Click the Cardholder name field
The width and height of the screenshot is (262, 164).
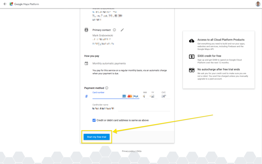pyautogui.click(x=131, y=109)
